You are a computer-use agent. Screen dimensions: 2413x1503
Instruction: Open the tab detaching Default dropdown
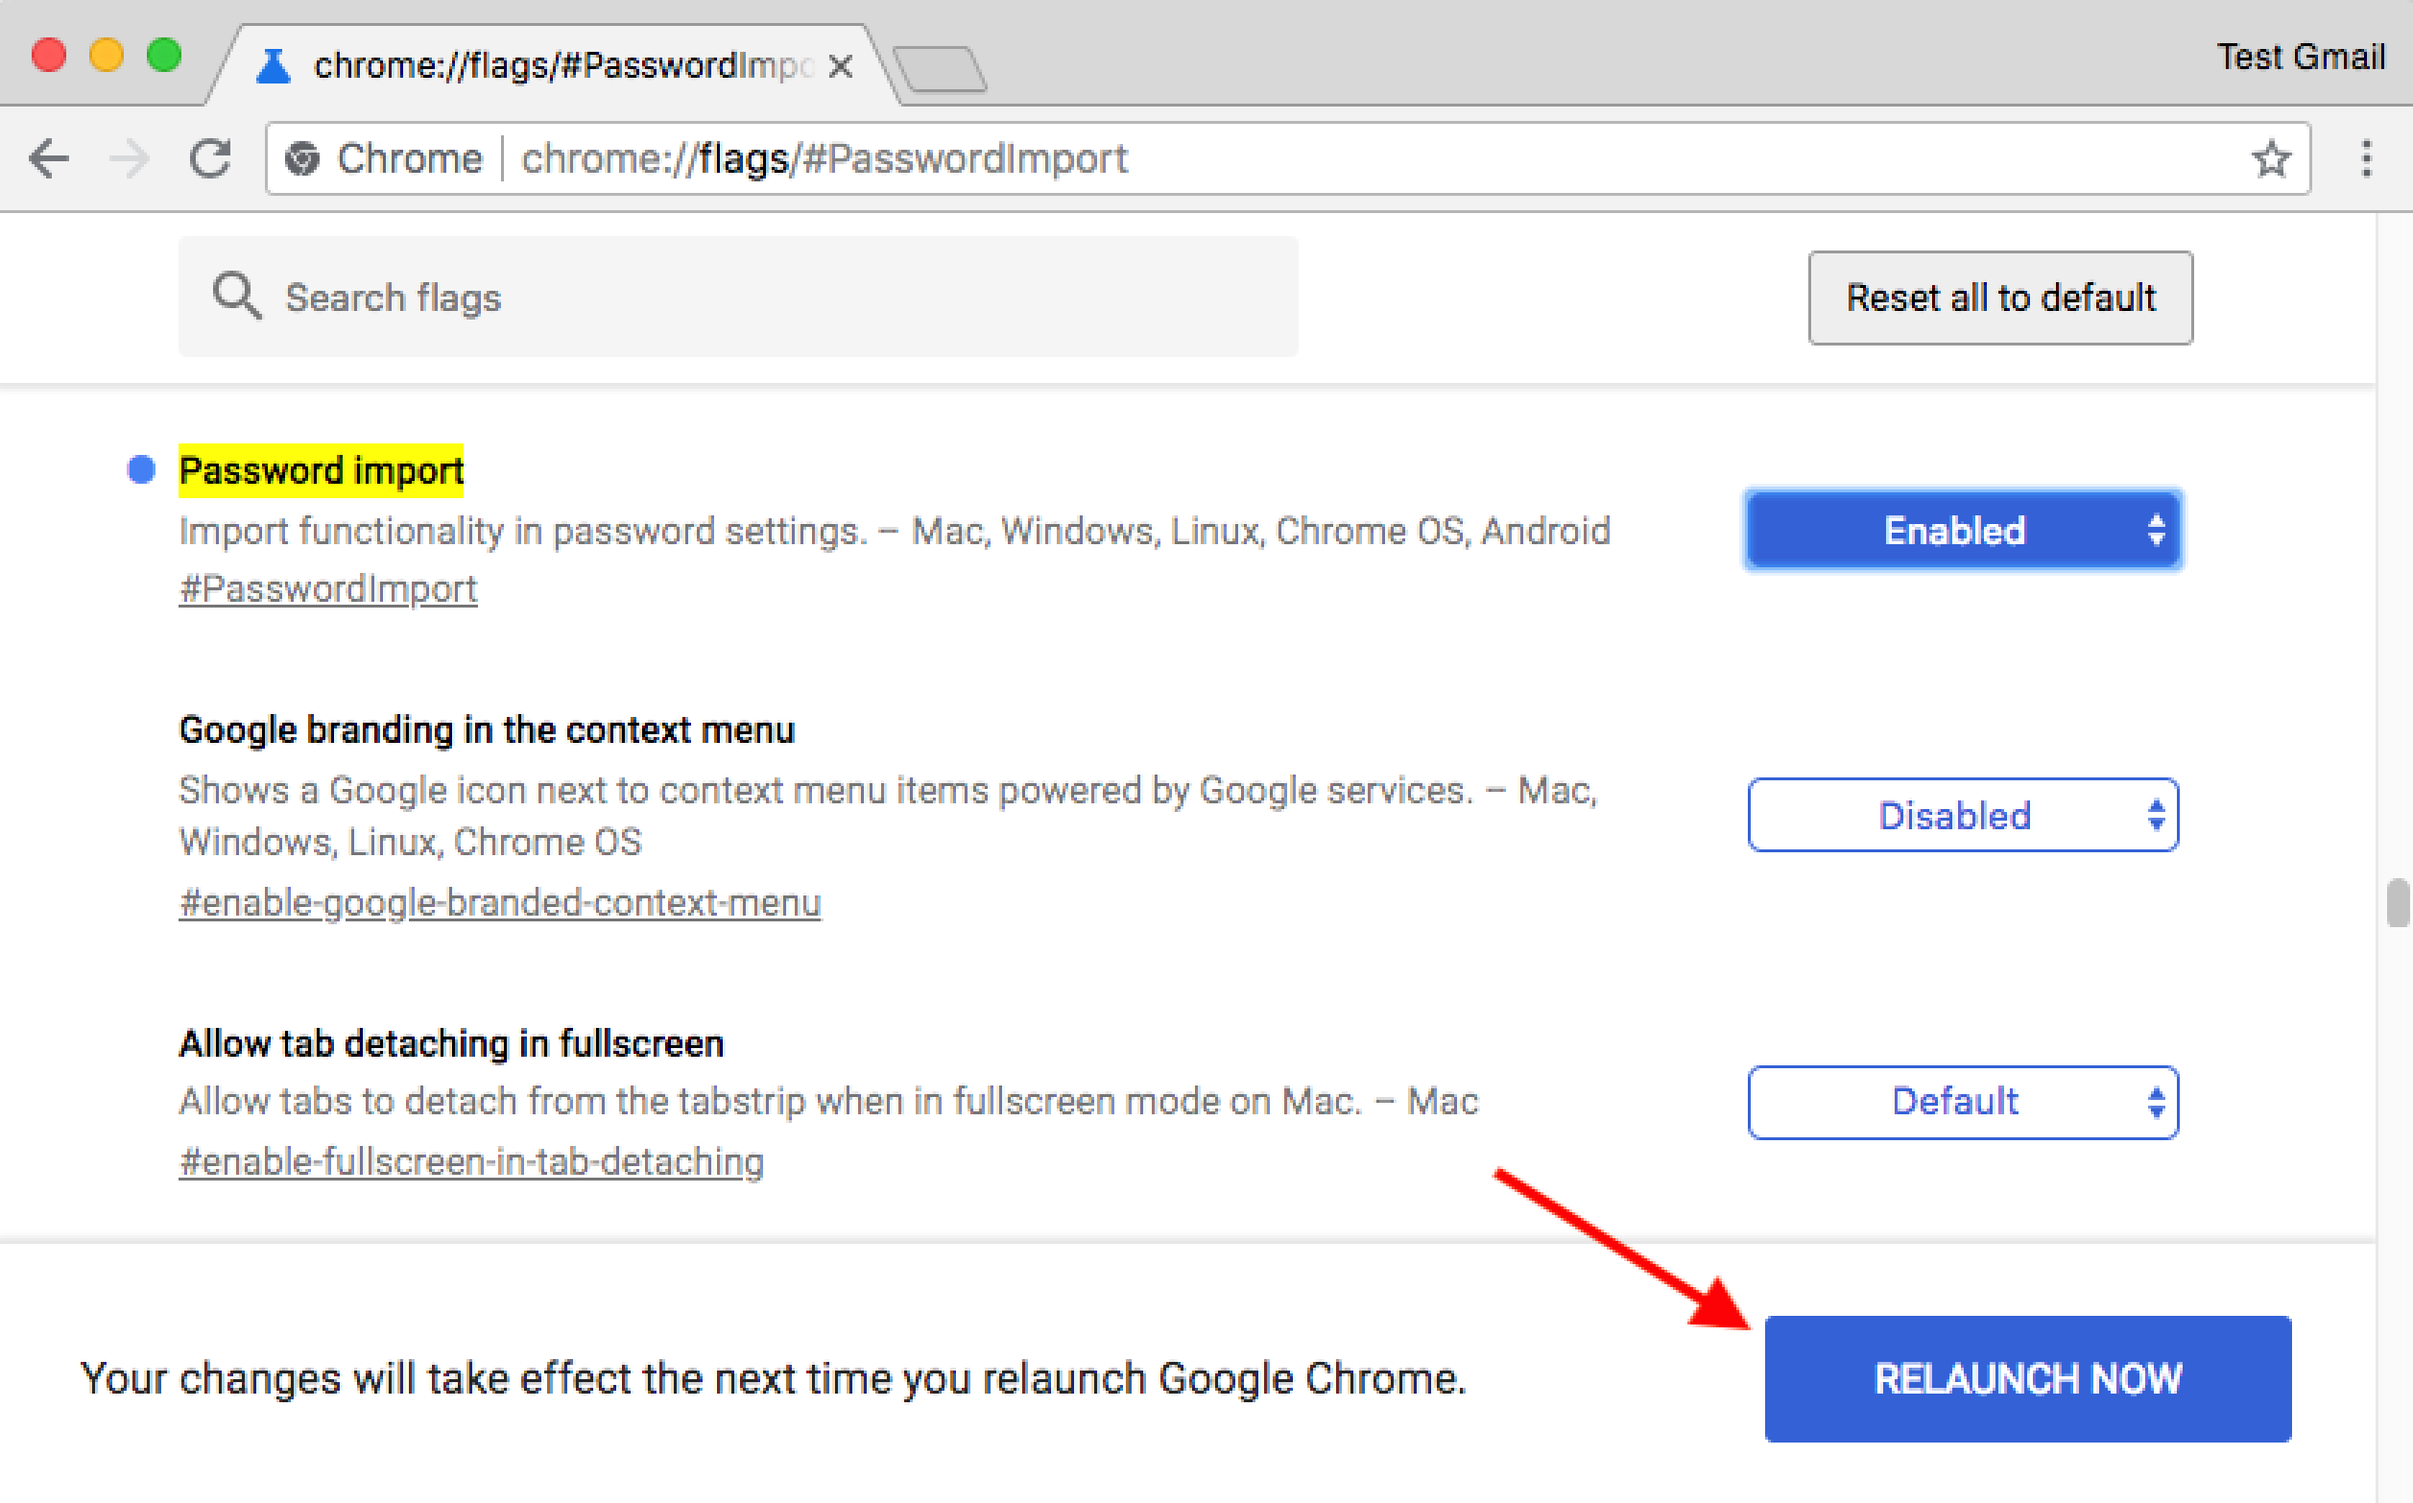pos(1963,1102)
